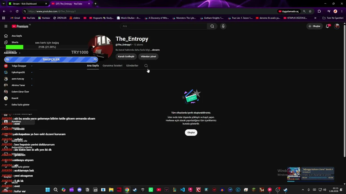Click the Chrome address bar URL

[52, 11]
